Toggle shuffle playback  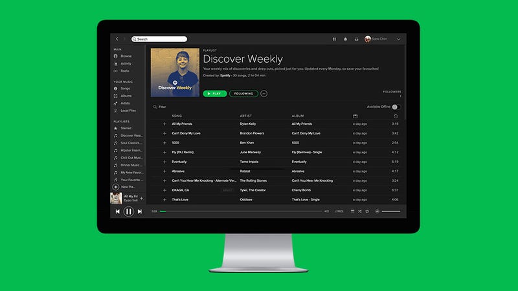pyautogui.click(x=360, y=211)
